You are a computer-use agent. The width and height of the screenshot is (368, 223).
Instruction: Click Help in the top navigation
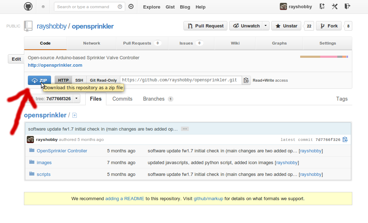[x=201, y=7]
